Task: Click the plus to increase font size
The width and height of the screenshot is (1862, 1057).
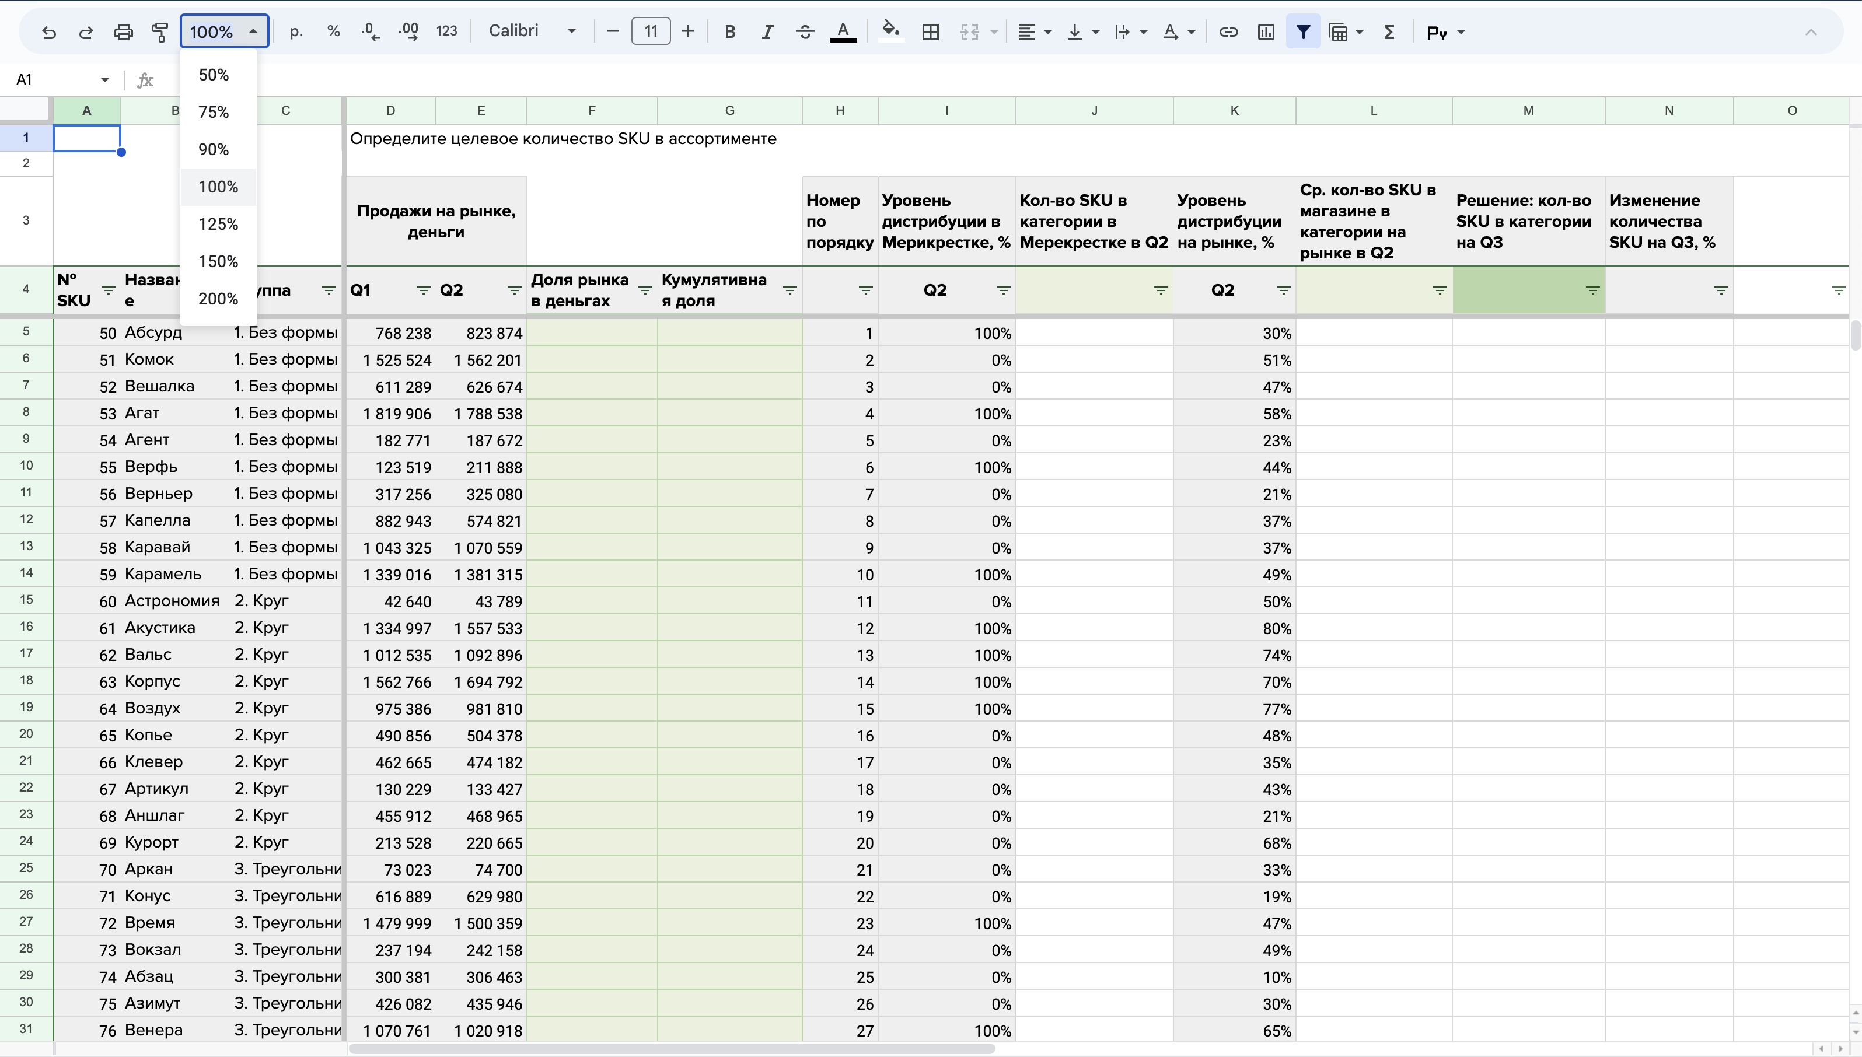Action: pyautogui.click(x=688, y=32)
